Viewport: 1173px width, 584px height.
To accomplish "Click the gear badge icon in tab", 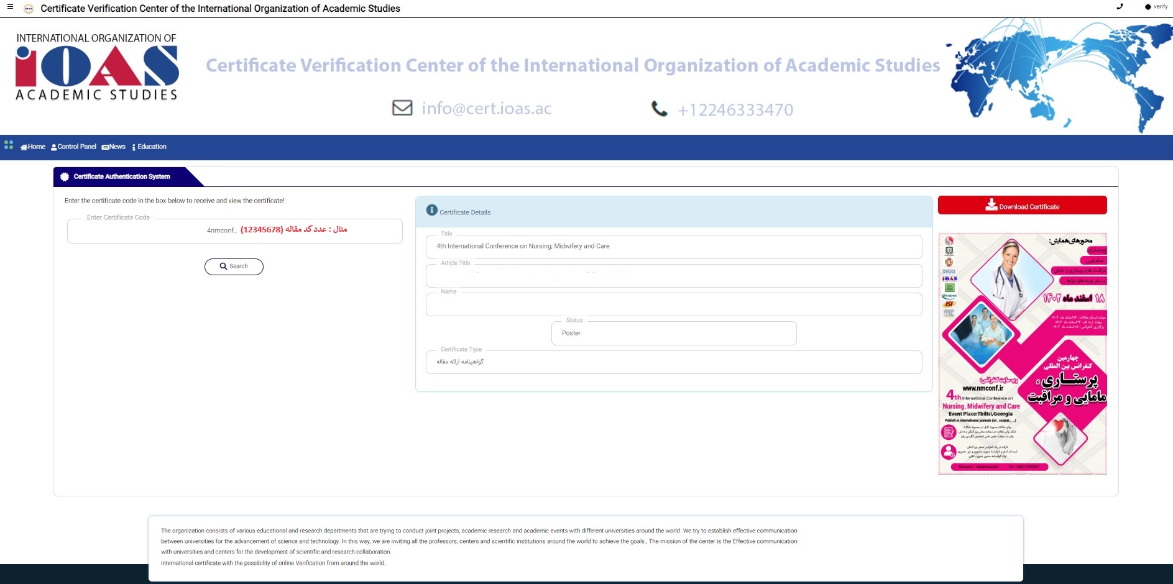I will pyautogui.click(x=65, y=177).
